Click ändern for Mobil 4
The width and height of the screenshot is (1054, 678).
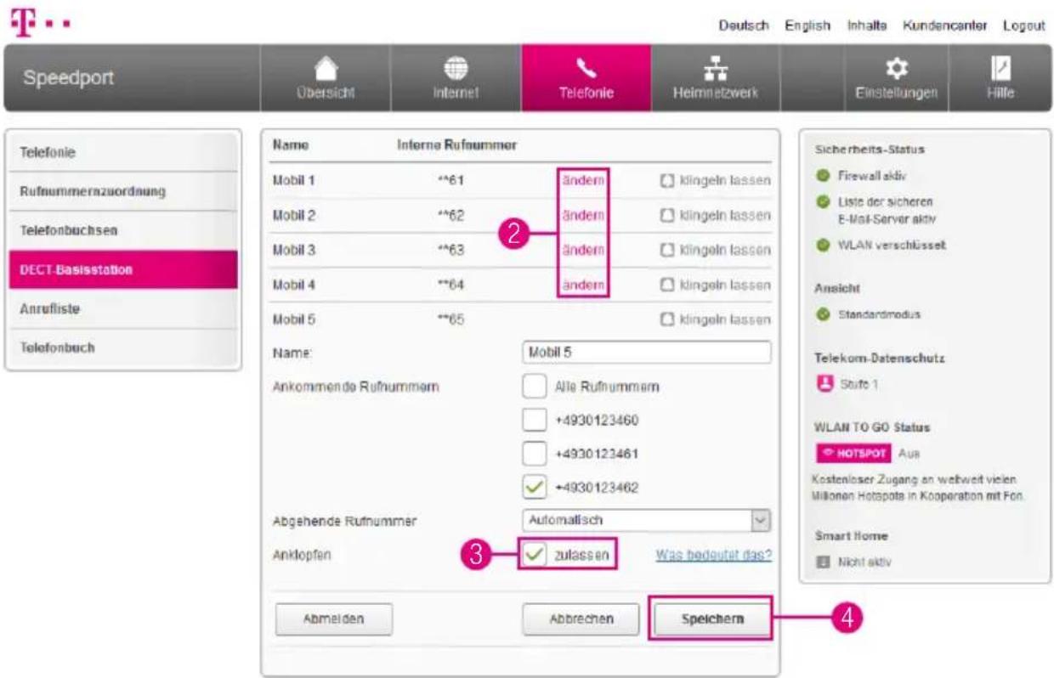click(582, 285)
